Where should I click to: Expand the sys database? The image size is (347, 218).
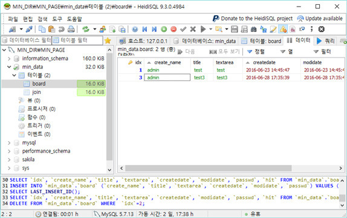tap(9, 168)
